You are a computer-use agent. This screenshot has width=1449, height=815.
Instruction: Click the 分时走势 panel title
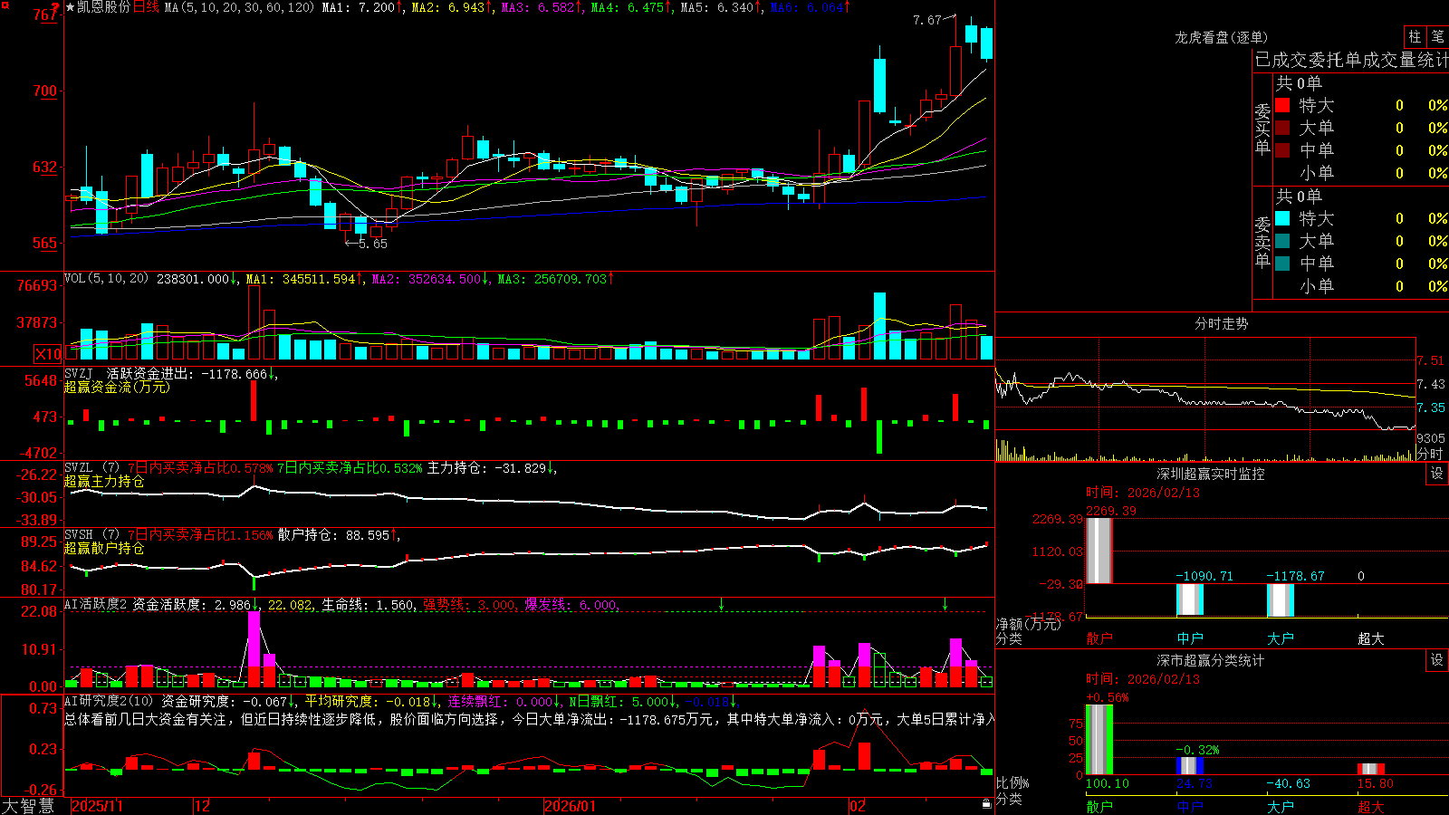pyautogui.click(x=1221, y=323)
